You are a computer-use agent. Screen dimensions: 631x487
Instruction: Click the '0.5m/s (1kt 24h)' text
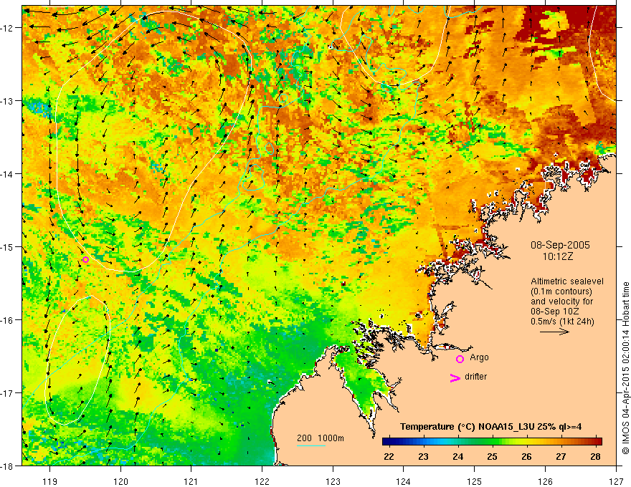pos(562,322)
